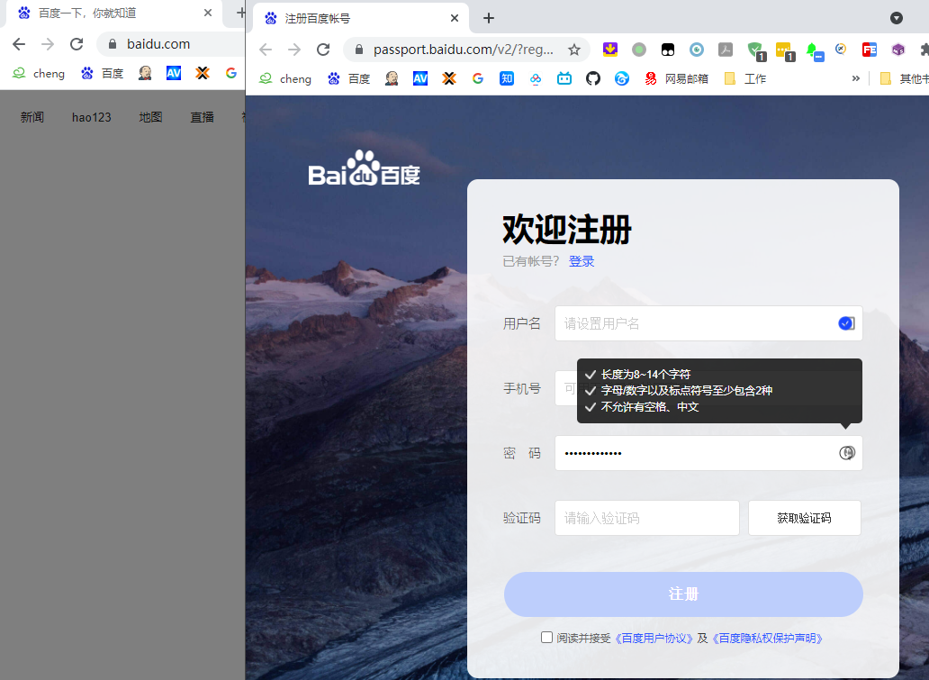Show hidden bookmarks with » chevron
Viewport: 929px width, 680px height.
pos(855,78)
